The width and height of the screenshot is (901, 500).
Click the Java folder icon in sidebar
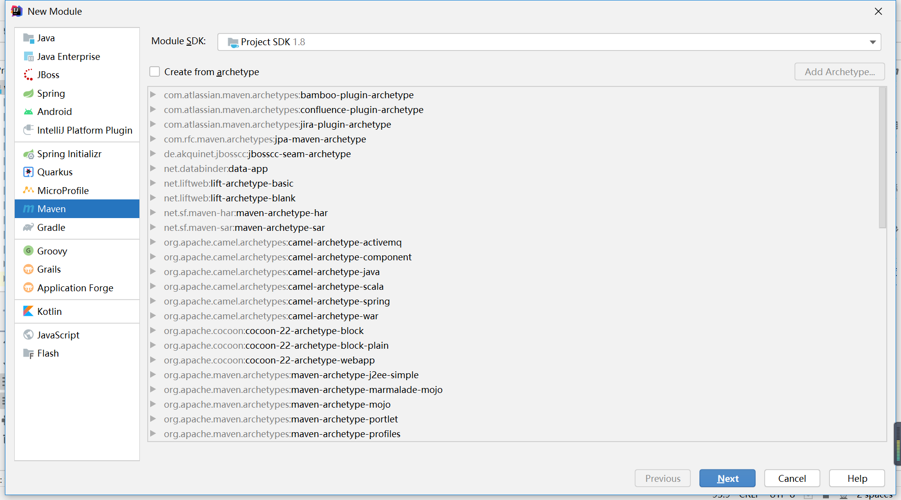pos(28,38)
